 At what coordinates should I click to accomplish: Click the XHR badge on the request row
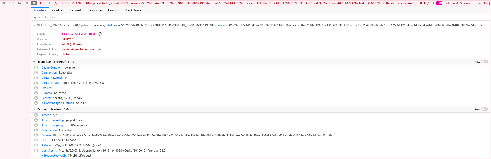[x=34, y=3]
